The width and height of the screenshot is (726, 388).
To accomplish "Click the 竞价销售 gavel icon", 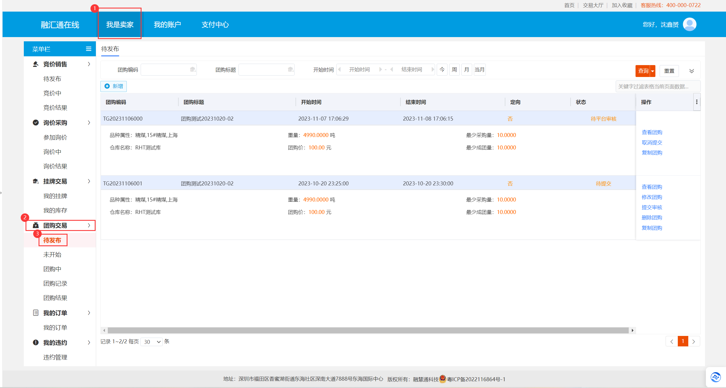I will pyautogui.click(x=36, y=64).
